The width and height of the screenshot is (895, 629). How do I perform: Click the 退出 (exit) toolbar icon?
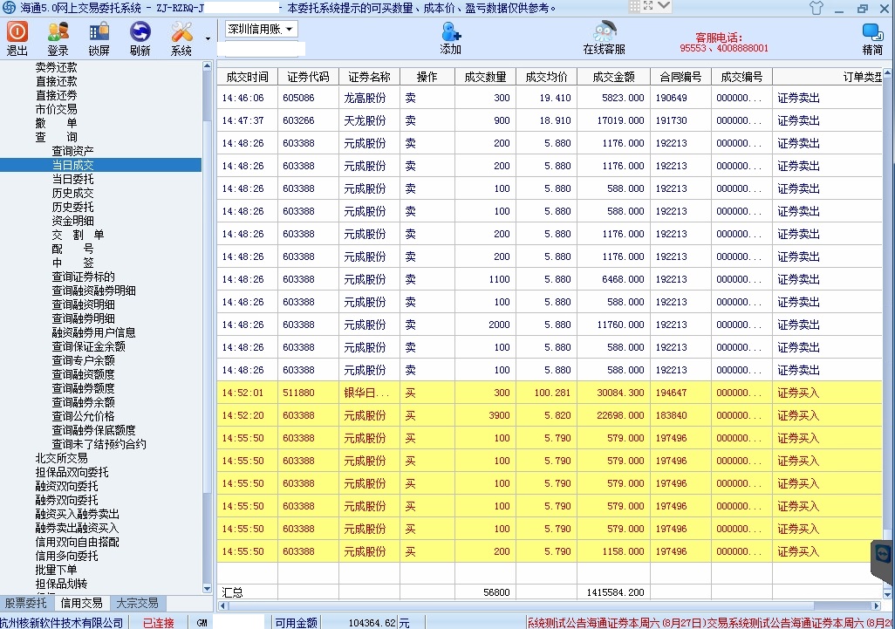point(17,37)
